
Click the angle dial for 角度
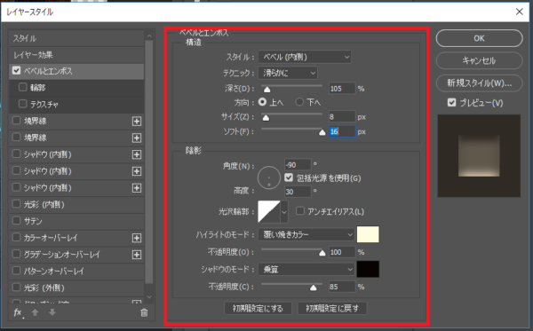click(x=269, y=177)
